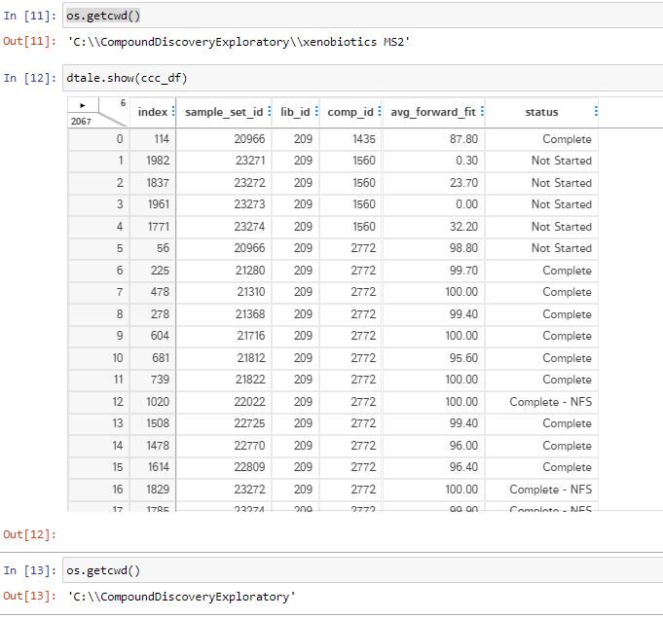Select the avg_forward_fit column header
Image resolution: width=663 pixels, height=619 pixels.
pos(433,112)
